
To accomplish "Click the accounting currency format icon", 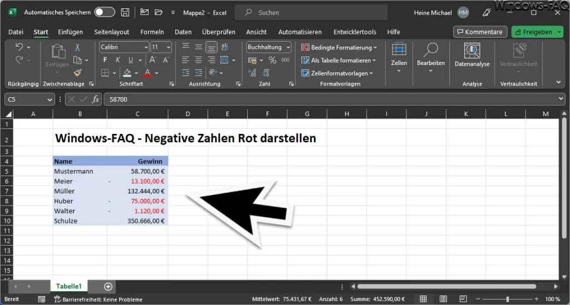I will 252,60.
